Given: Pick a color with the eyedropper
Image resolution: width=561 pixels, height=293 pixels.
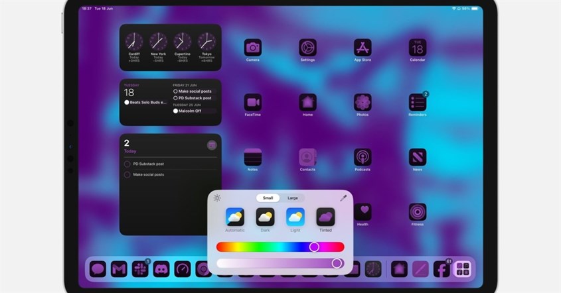Looking at the screenshot, I should point(343,198).
